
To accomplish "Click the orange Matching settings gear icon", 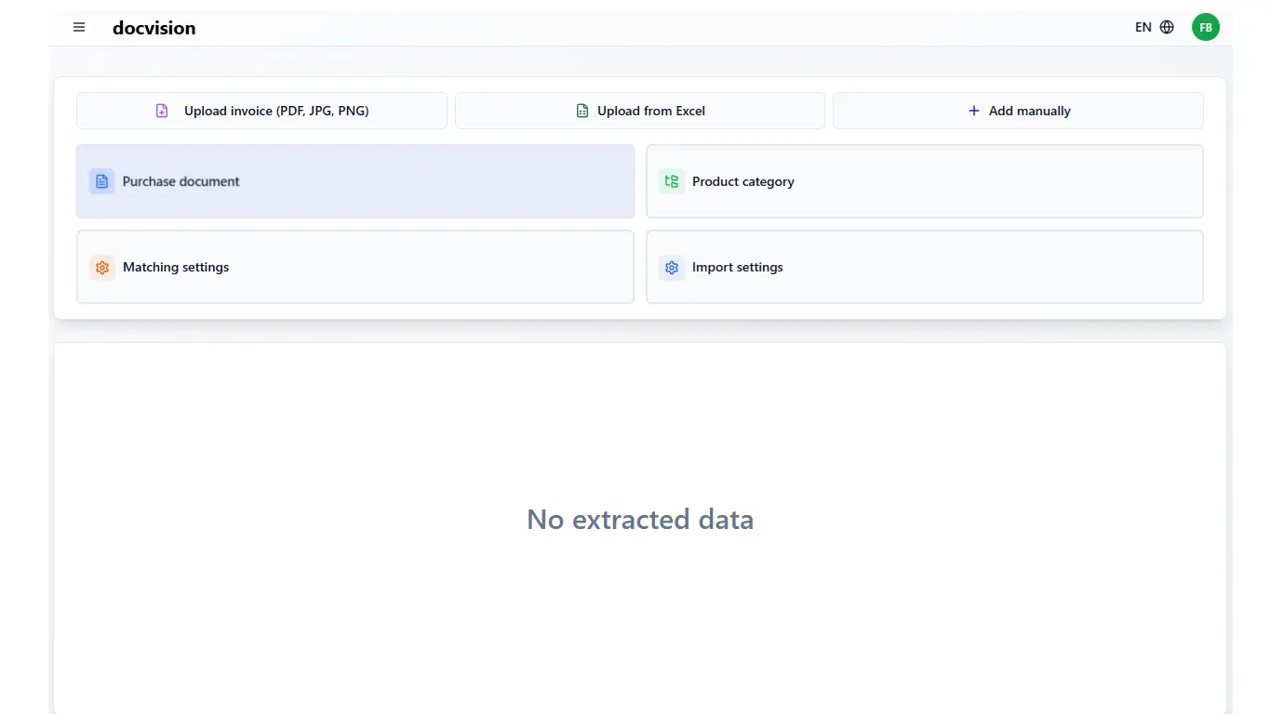I will (102, 268).
